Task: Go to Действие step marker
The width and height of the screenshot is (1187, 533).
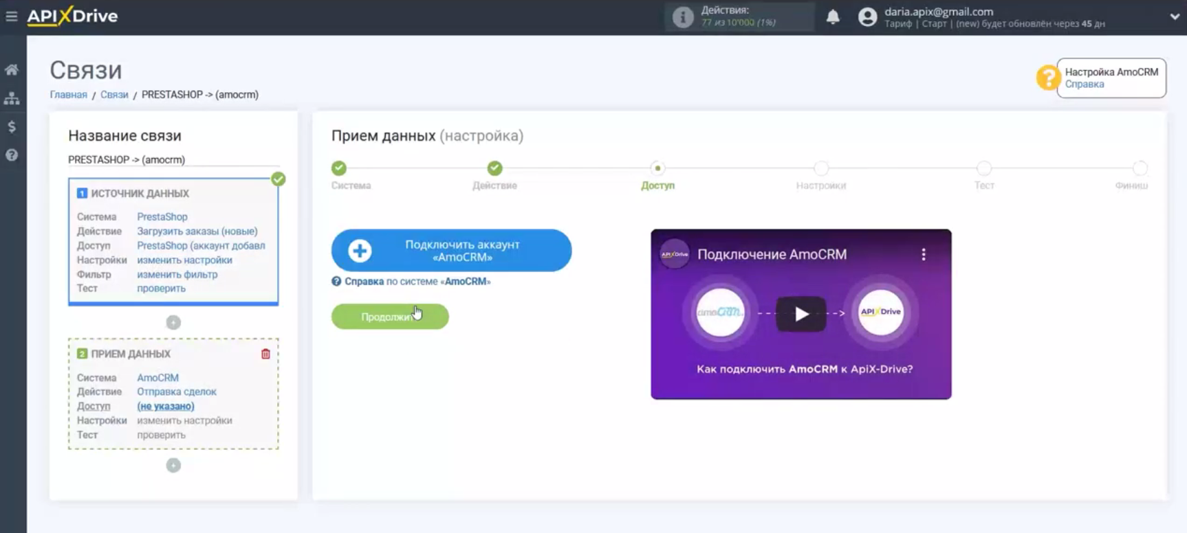Action: point(495,168)
